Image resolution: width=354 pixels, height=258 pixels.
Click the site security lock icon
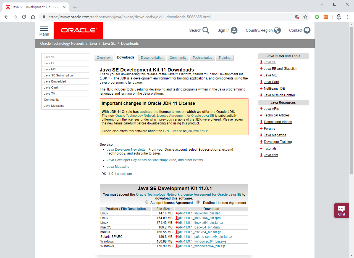(x=44, y=17)
